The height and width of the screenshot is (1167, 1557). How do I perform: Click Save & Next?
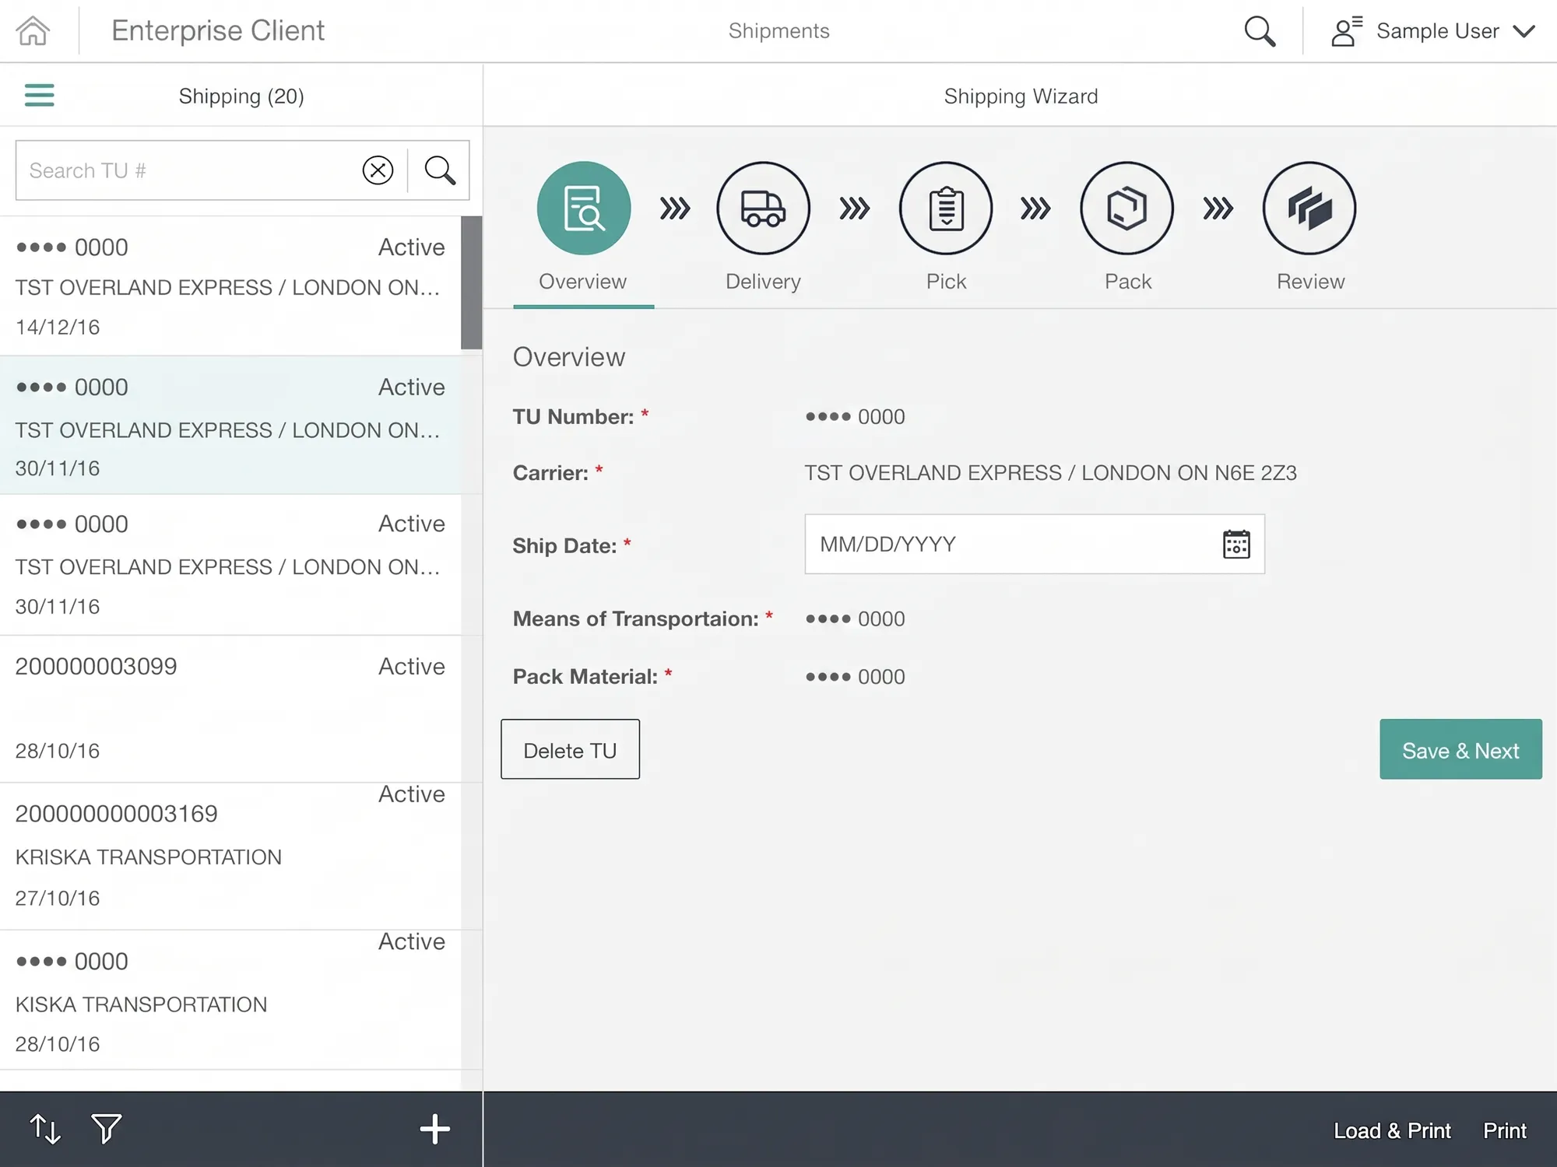click(x=1460, y=749)
